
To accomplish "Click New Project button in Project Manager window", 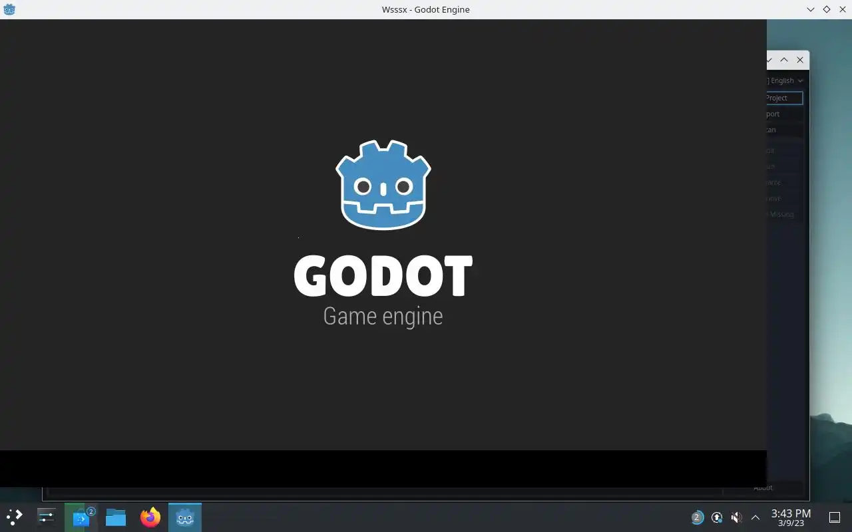I will pos(785,98).
